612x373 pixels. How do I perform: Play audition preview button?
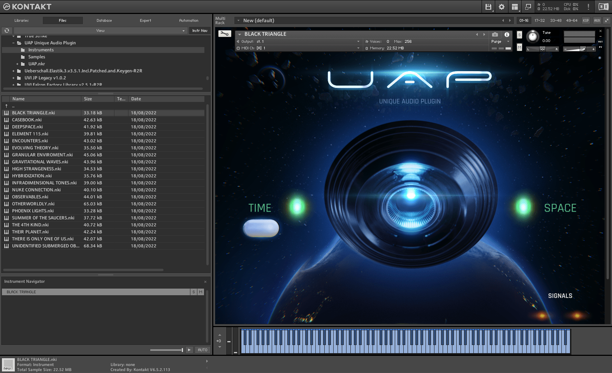pos(189,350)
